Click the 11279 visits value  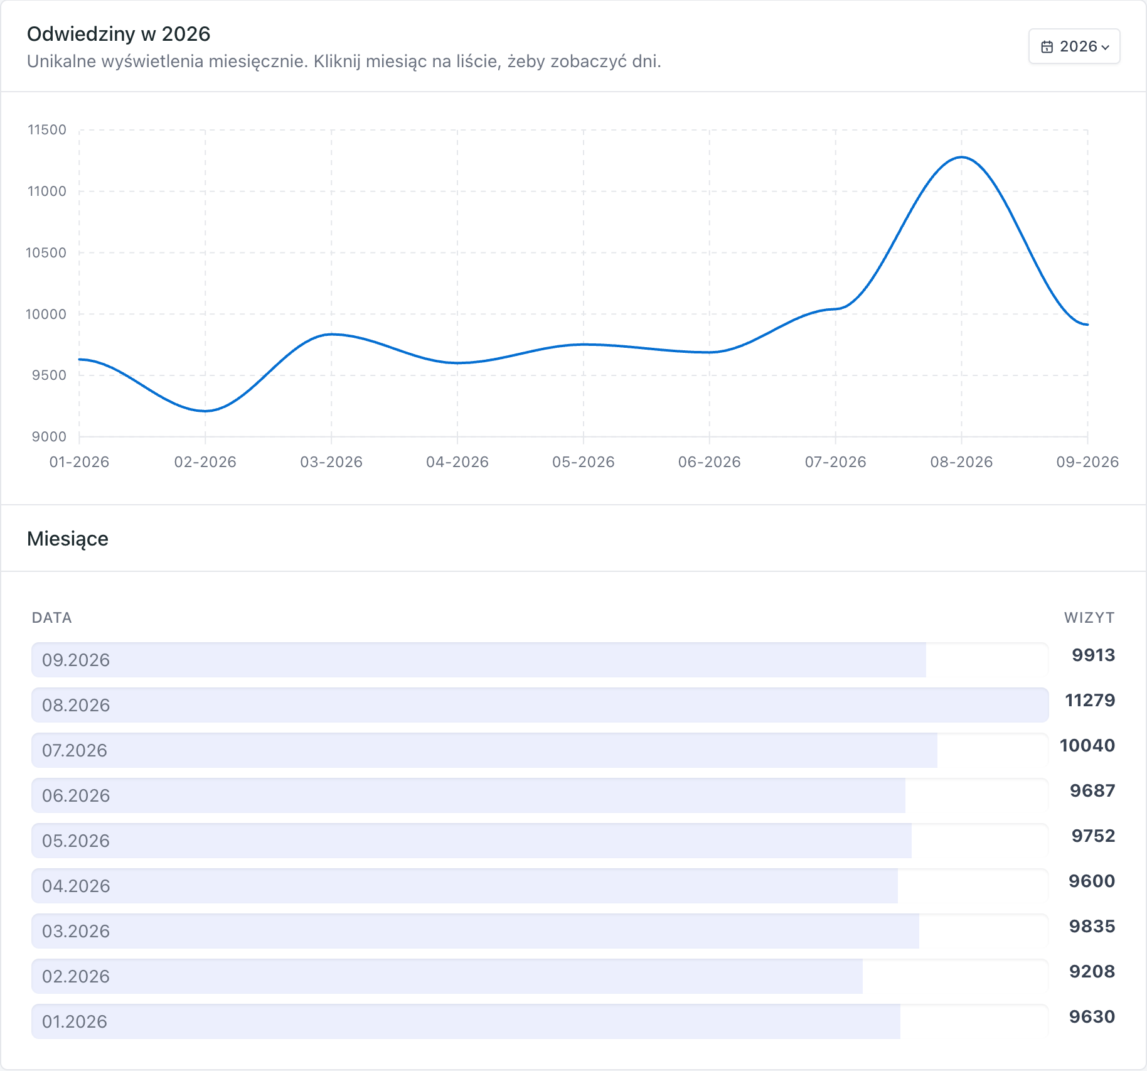(x=1090, y=700)
